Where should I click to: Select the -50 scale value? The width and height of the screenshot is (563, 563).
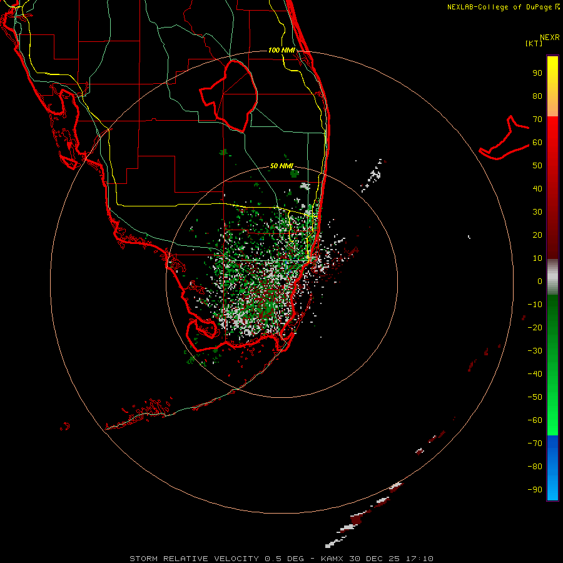(x=535, y=397)
